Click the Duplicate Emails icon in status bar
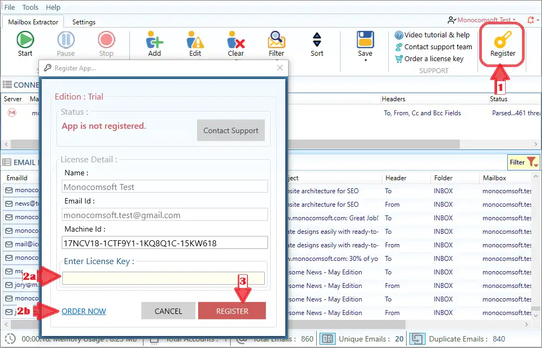Screen dimensions: 542x348 coord(417,339)
